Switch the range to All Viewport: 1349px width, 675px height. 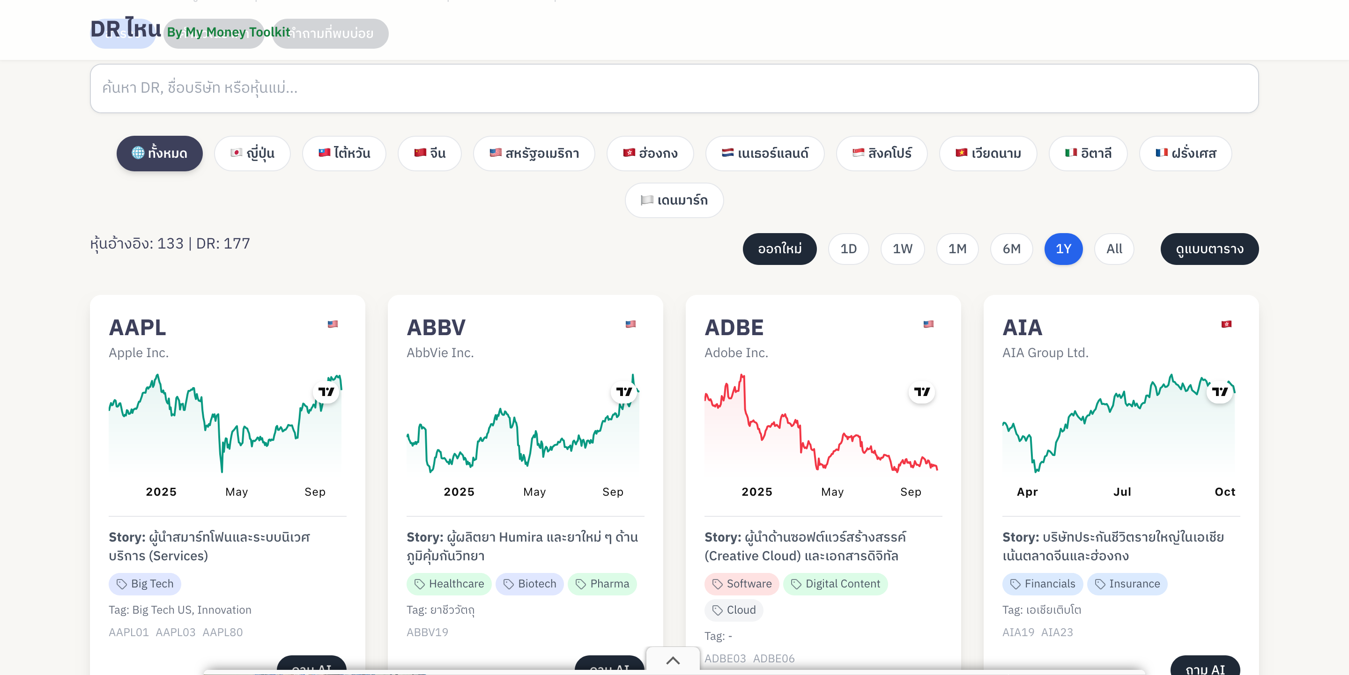(x=1114, y=249)
